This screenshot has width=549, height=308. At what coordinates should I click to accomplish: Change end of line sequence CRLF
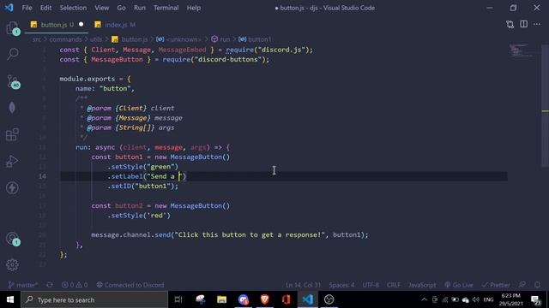tap(394, 285)
